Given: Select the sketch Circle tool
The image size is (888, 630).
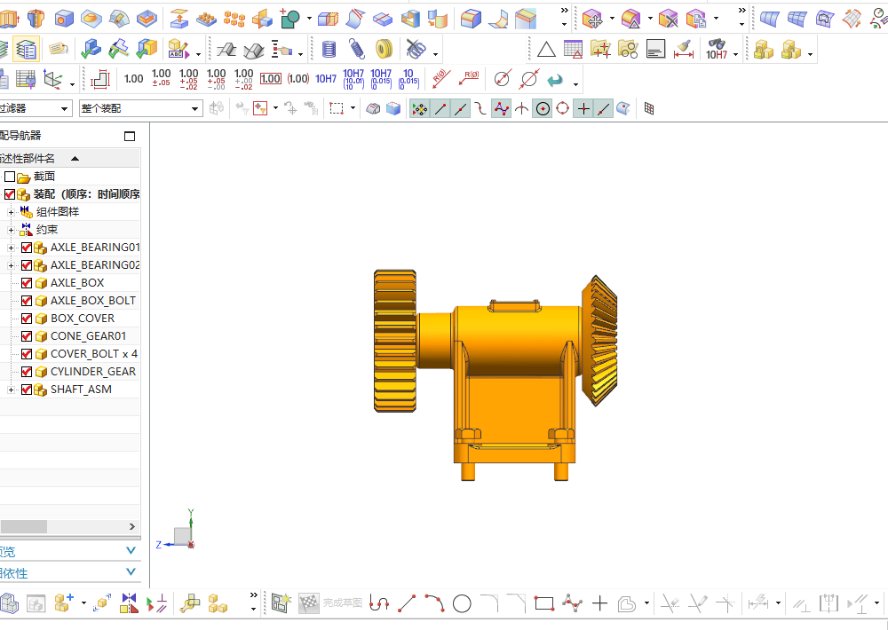Looking at the screenshot, I should pos(462,604).
